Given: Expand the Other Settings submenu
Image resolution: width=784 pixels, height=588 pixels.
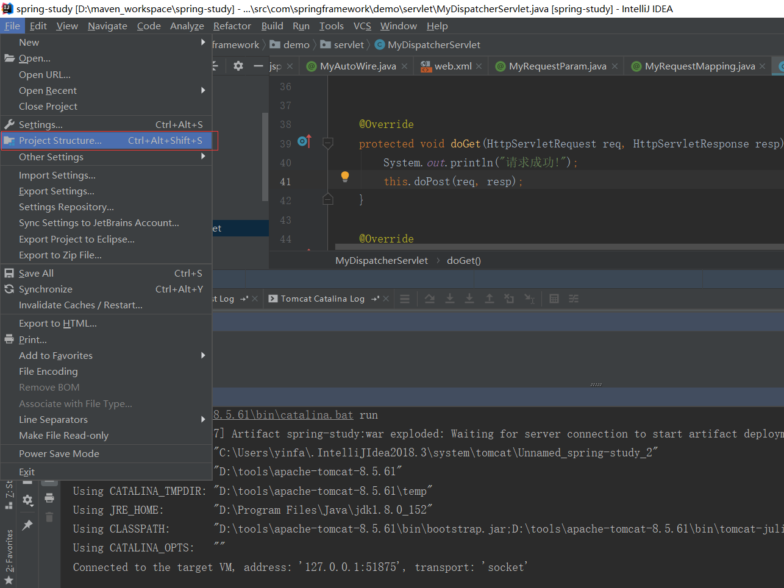Looking at the screenshot, I should coord(204,157).
